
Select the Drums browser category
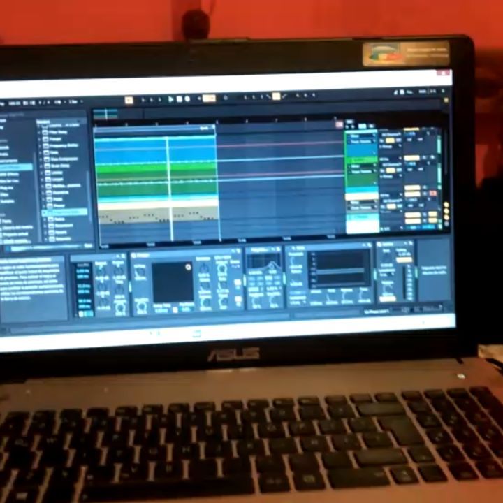pyautogui.click(x=4, y=154)
